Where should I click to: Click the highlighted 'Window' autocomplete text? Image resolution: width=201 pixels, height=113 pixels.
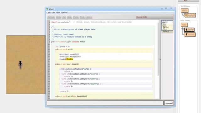point(70,59)
